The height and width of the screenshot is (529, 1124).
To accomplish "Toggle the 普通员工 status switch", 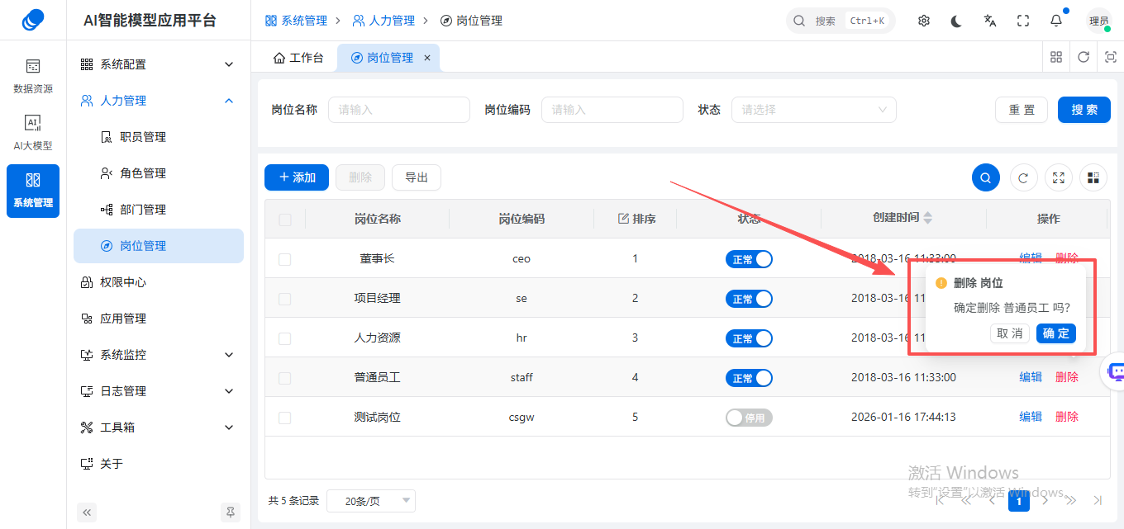I will point(749,378).
